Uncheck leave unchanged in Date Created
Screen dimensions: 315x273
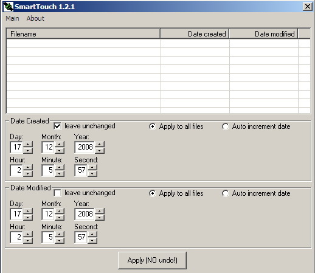(x=57, y=126)
